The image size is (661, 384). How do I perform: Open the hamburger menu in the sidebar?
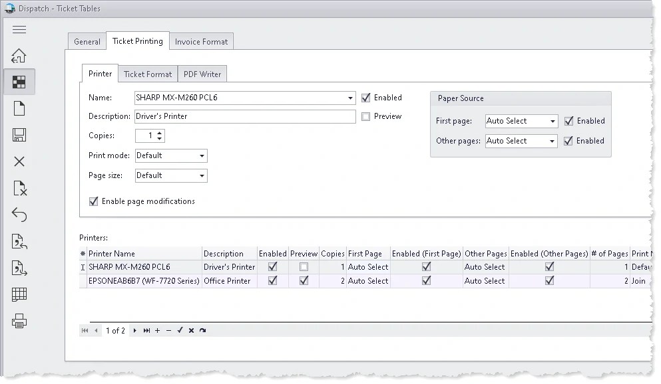(x=19, y=29)
